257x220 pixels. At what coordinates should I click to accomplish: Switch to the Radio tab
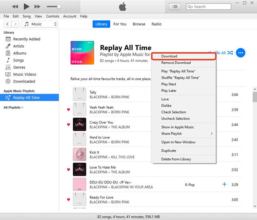(157, 24)
